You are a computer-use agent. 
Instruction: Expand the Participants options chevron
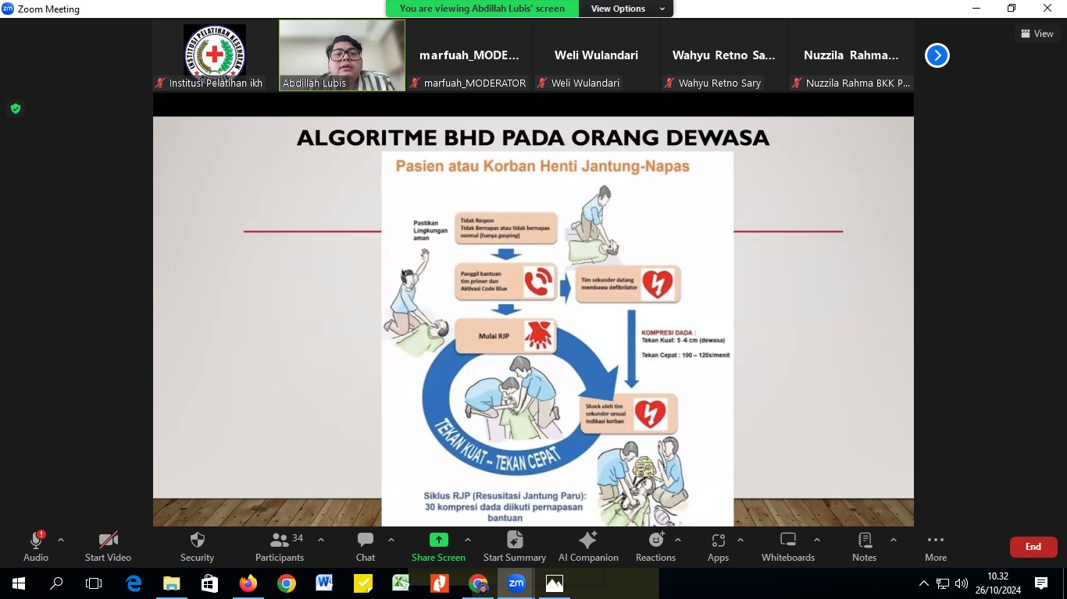click(320, 540)
